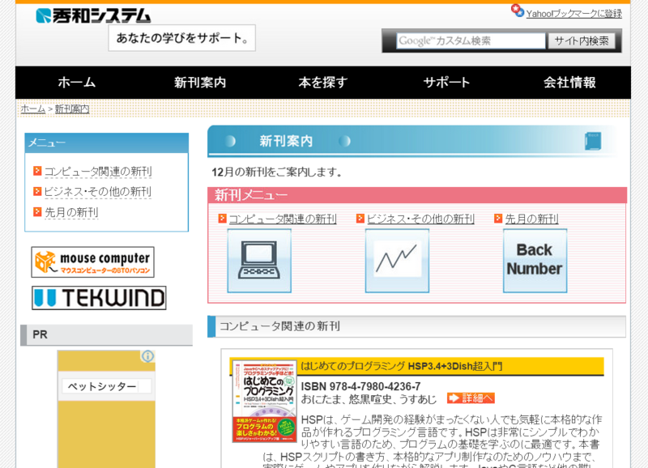Click the ホーム breadcrumb link
Image resolution: width=648 pixels, height=468 pixels.
tap(32, 106)
